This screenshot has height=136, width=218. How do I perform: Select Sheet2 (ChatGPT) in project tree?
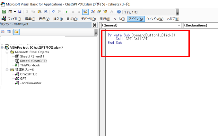point(33,61)
